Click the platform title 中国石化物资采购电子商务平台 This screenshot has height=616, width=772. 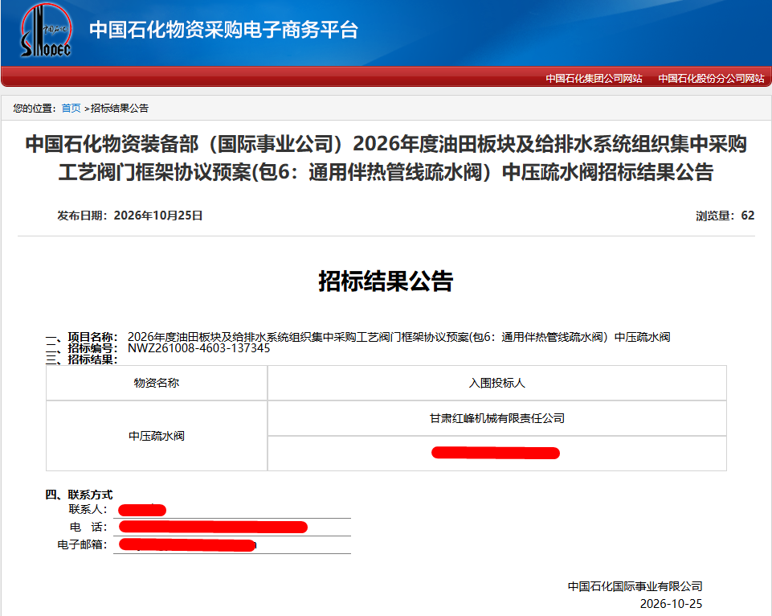[224, 30]
